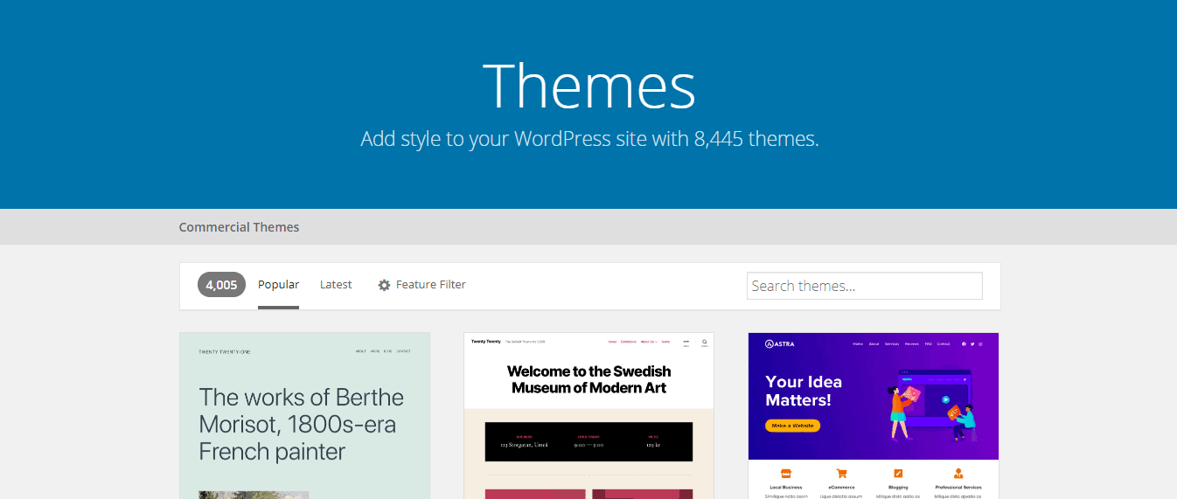Open the Twenty Twenty-One theme thumbnail

point(304,416)
